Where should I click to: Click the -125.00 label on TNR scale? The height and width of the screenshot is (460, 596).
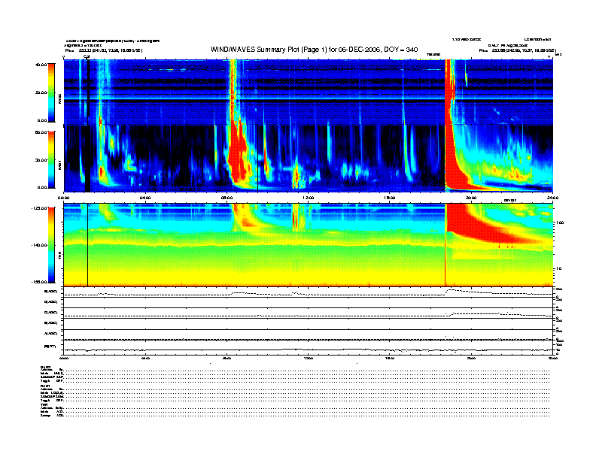(39, 208)
